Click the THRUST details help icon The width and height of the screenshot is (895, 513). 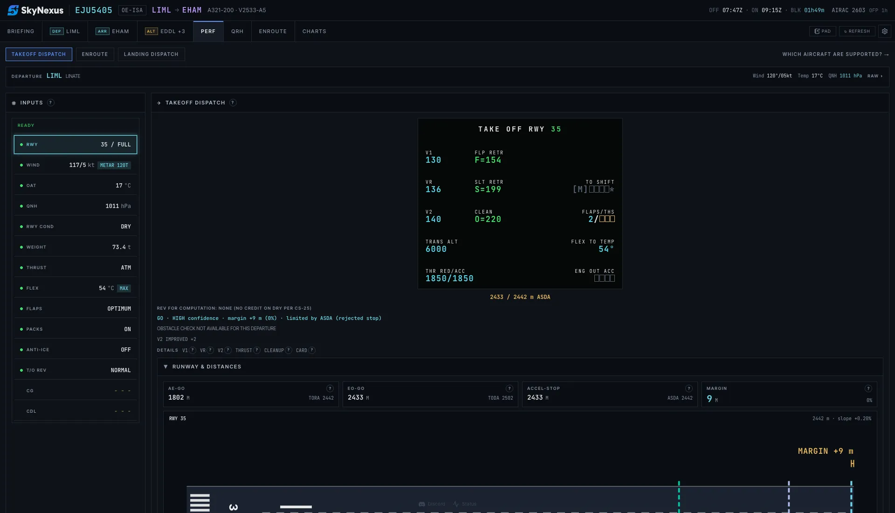coord(257,350)
